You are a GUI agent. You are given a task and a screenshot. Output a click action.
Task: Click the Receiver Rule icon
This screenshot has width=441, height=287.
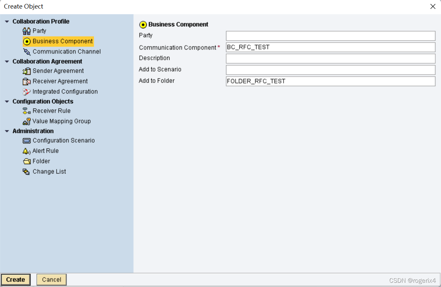pyautogui.click(x=27, y=111)
